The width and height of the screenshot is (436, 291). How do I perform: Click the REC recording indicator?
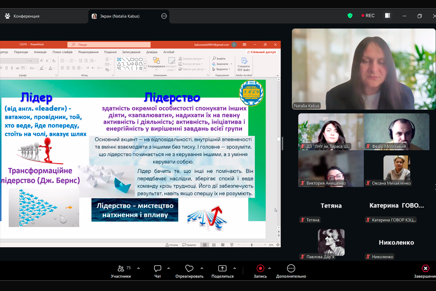368,16
